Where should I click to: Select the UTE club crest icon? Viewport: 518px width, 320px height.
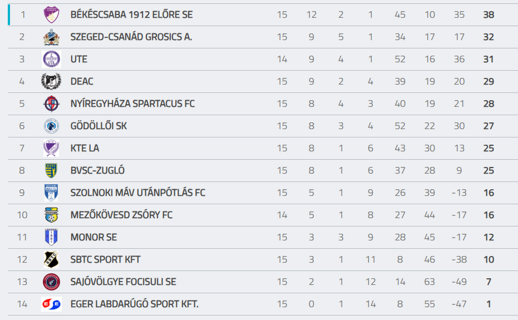point(51,59)
